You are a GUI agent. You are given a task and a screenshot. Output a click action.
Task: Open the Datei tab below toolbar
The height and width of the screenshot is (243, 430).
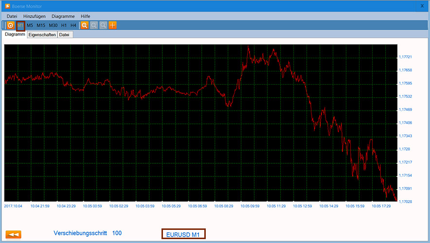64,35
